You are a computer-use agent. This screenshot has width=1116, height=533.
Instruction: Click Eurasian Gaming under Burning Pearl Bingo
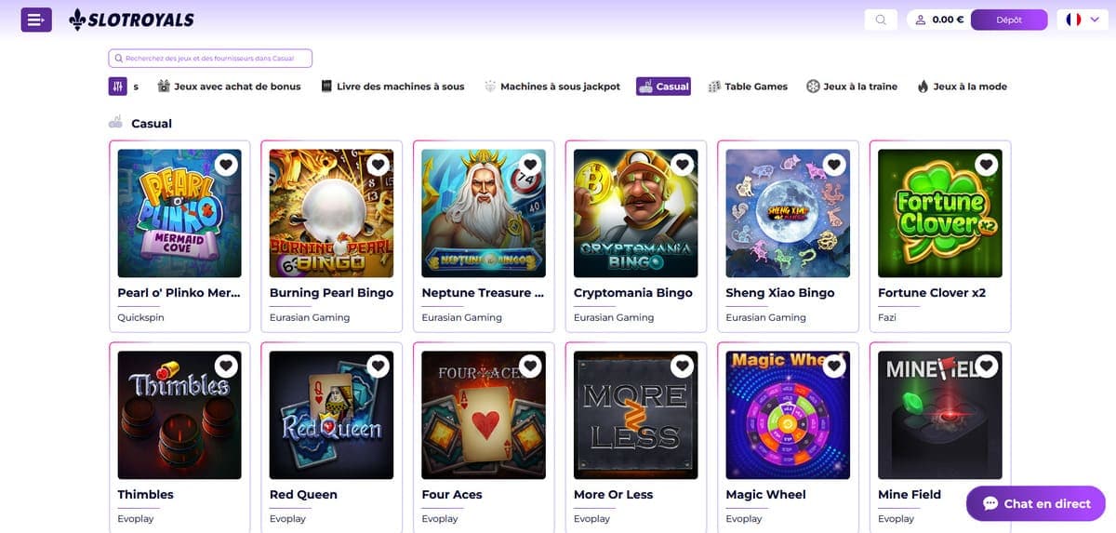click(x=310, y=317)
